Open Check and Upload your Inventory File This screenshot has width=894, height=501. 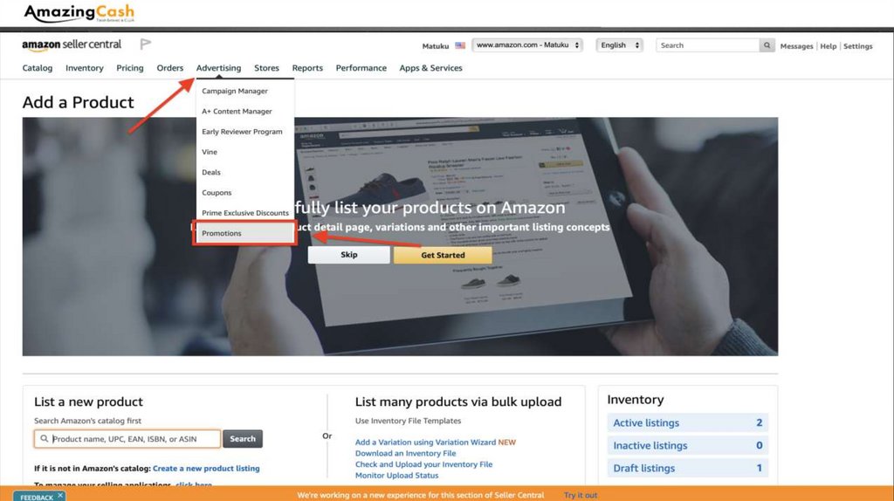tap(423, 464)
